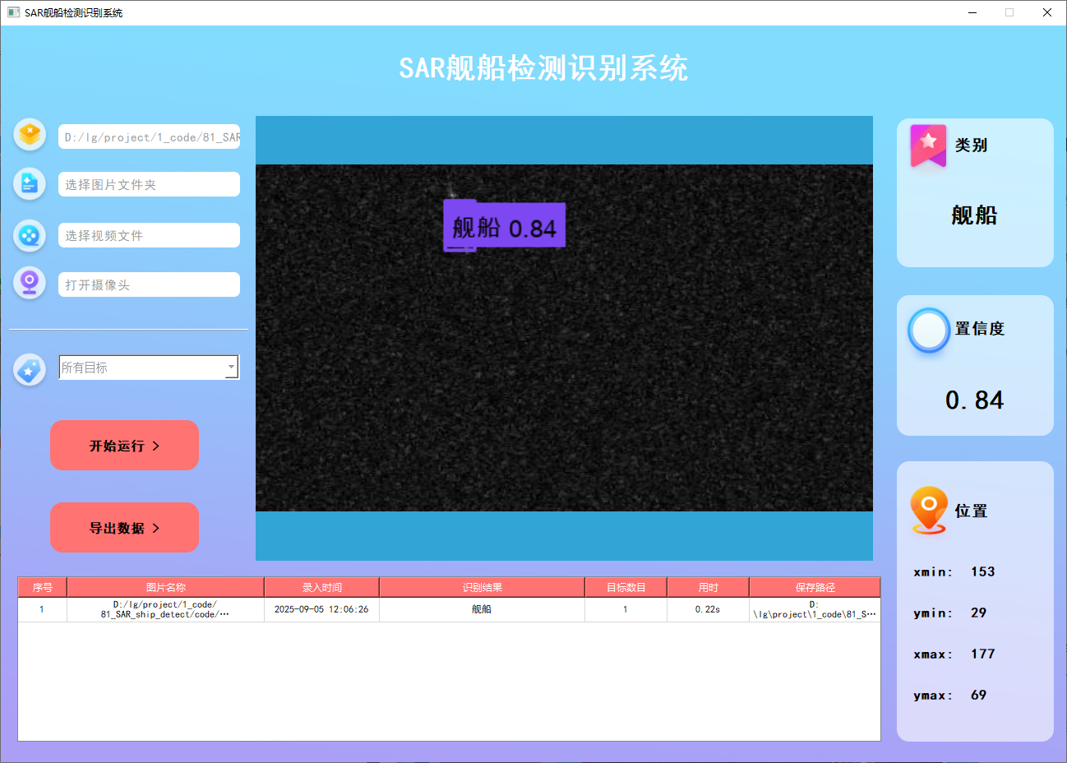The image size is (1067, 763).
Task: Click the timestamp cell 2025-09-05 12:06:26
Action: tap(321, 609)
